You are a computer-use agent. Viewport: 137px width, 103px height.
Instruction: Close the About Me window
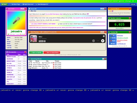pos(105,9)
